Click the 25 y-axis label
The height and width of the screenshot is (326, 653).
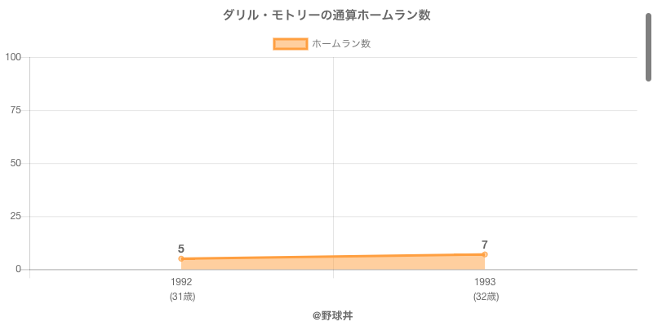click(x=16, y=216)
